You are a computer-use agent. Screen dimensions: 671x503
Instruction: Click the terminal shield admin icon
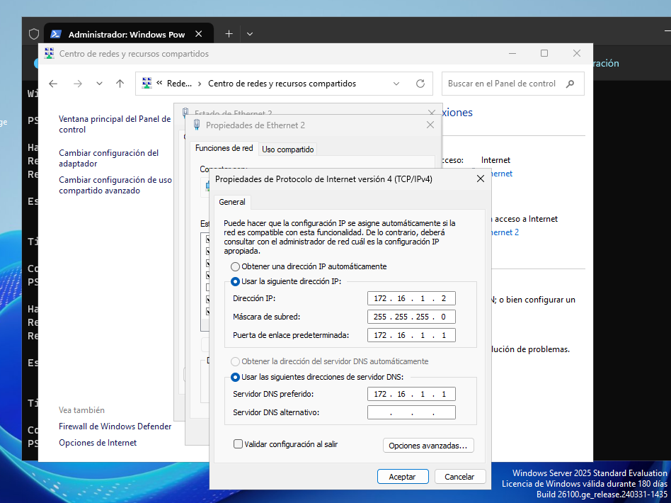point(34,34)
